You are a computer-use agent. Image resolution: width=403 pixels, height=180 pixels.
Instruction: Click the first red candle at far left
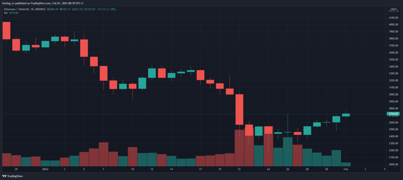click(6, 30)
